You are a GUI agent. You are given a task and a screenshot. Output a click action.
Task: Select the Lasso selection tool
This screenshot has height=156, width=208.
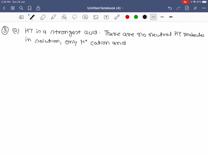pos(75,17)
